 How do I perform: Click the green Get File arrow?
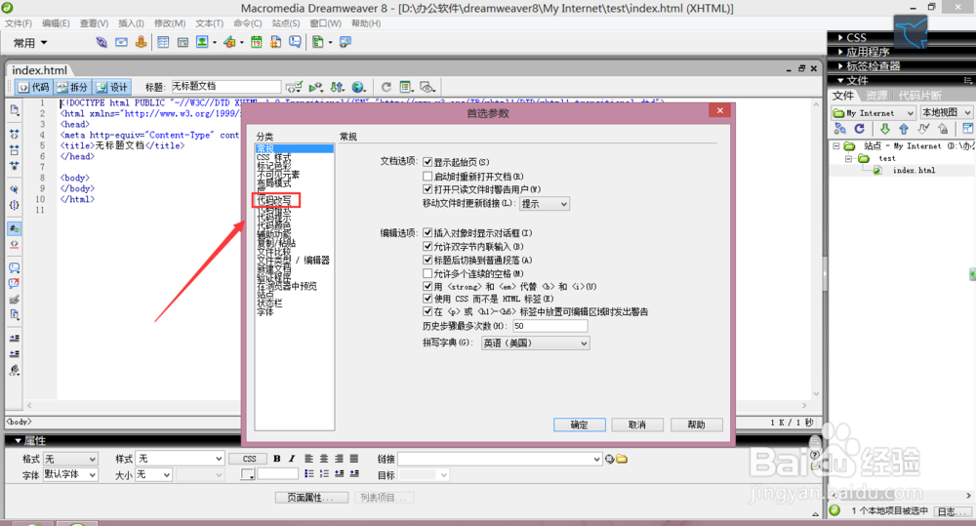(x=884, y=129)
